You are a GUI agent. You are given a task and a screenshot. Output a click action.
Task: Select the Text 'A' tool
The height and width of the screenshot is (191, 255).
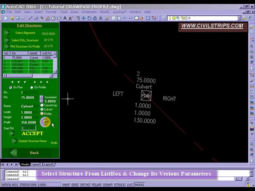point(65,18)
